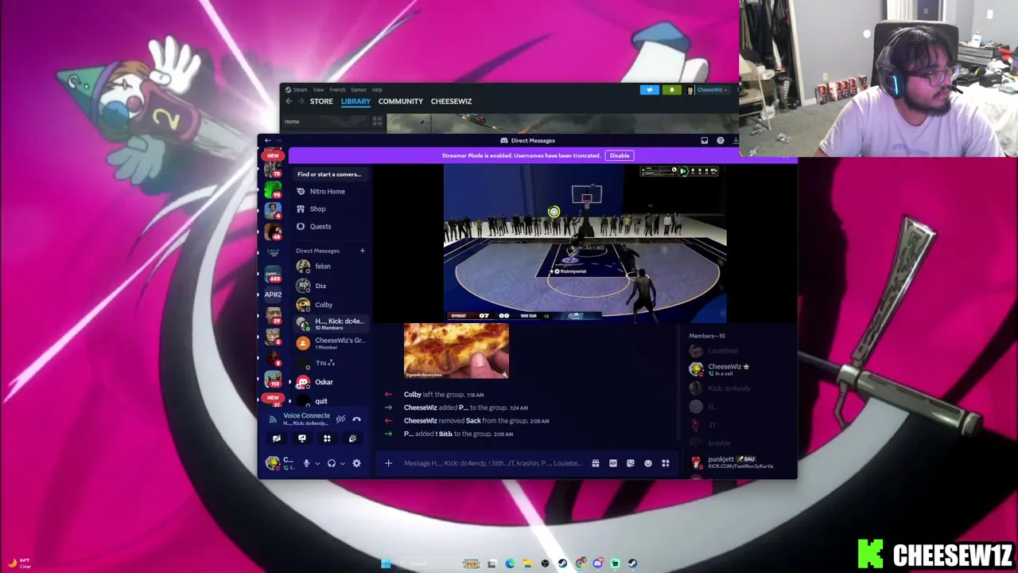The height and width of the screenshot is (573, 1018).
Task: Open the DM with felon
Action: point(329,267)
